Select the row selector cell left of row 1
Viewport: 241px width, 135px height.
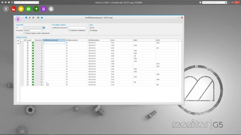(x=22, y=43)
